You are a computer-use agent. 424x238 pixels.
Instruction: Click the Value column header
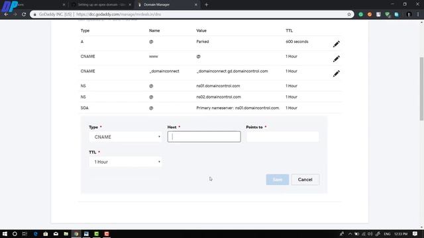[201, 30]
